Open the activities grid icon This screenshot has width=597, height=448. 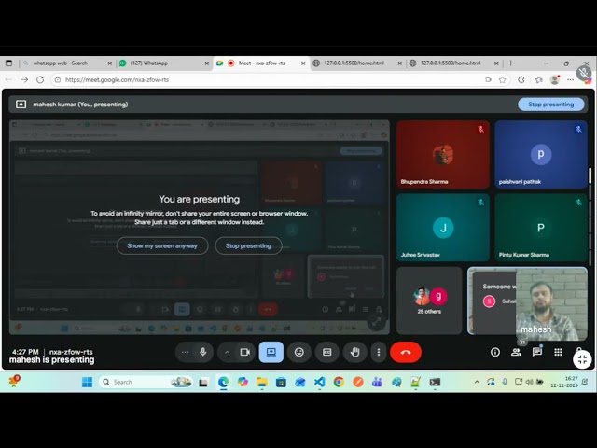[558, 352]
